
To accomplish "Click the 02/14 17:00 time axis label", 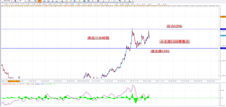I will (134, 81).
